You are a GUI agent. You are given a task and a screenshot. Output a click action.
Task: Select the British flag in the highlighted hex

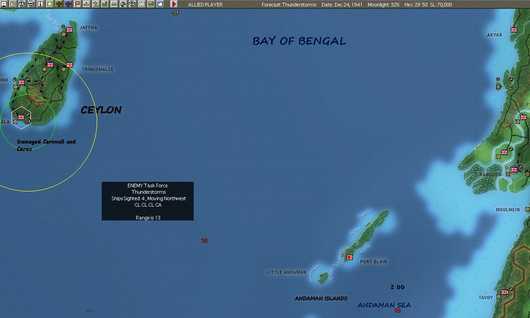(21, 117)
